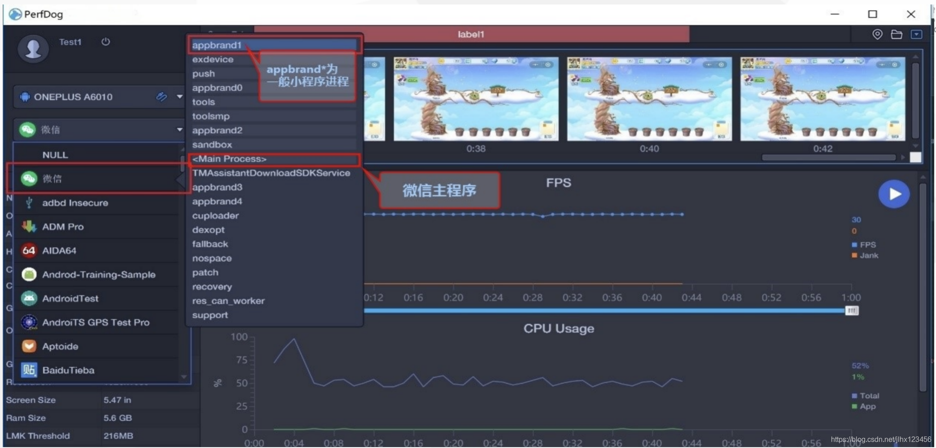Screen dimensions: 936x448
Task: Select adbd Insecure app entry
Action: (x=96, y=203)
